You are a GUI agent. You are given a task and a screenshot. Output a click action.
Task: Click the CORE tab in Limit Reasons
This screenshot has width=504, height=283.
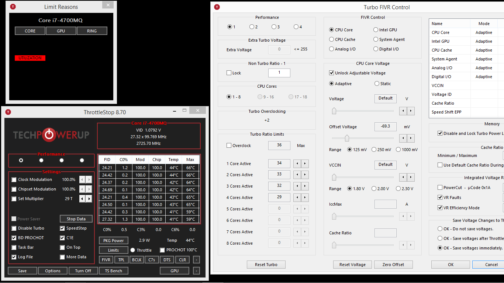[x=30, y=31]
